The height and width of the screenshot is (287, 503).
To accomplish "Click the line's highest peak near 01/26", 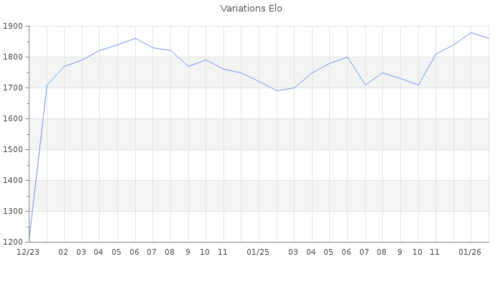I will [x=471, y=32].
